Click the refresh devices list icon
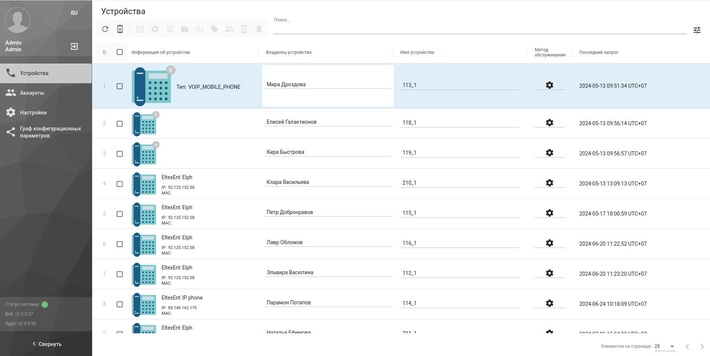Screen dimensions: 710x356 point(105,29)
